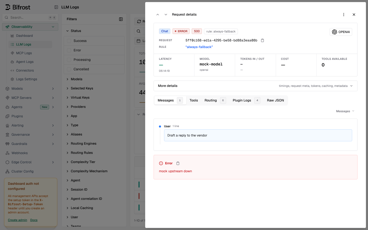Click the OpenAI provider badge
The width and height of the screenshot is (368, 230).
coord(341,32)
